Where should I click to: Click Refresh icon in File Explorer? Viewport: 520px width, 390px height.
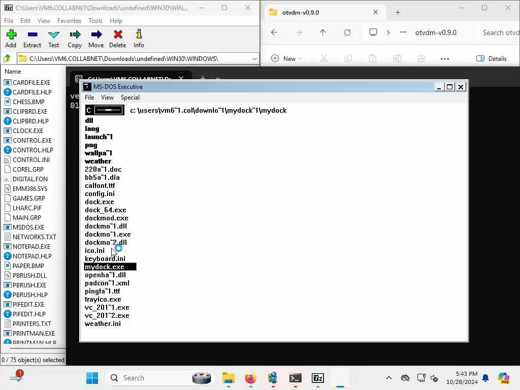point(347,32)
